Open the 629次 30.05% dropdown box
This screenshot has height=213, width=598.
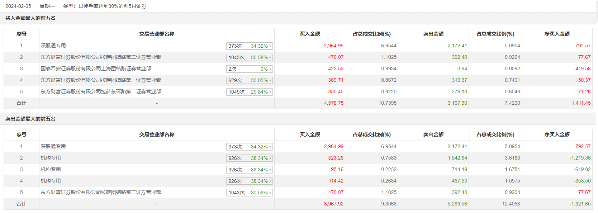point(250,80)
